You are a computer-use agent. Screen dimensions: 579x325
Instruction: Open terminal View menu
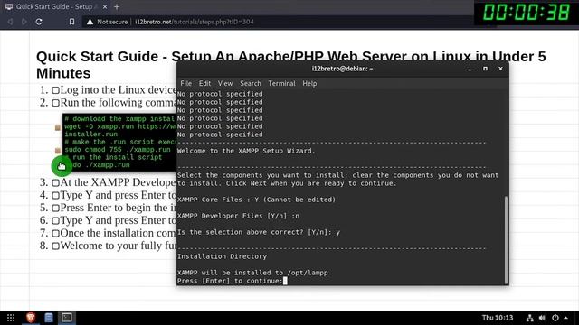click(225, 83)
